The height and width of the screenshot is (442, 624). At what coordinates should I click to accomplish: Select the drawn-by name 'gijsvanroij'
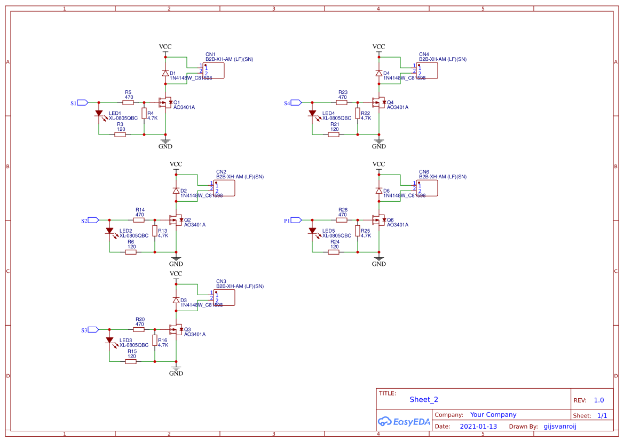click(560, 427)
